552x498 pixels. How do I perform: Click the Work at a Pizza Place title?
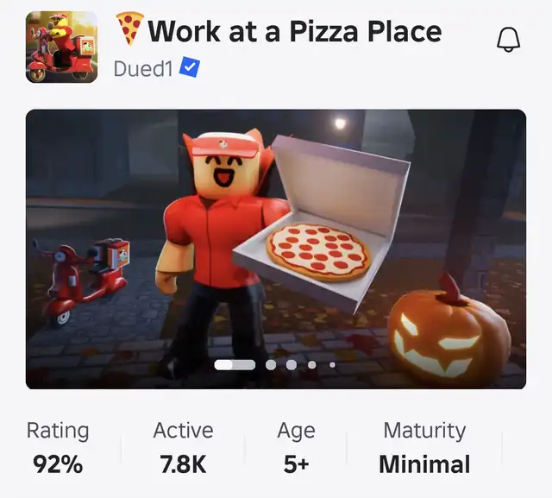point(295,31)
